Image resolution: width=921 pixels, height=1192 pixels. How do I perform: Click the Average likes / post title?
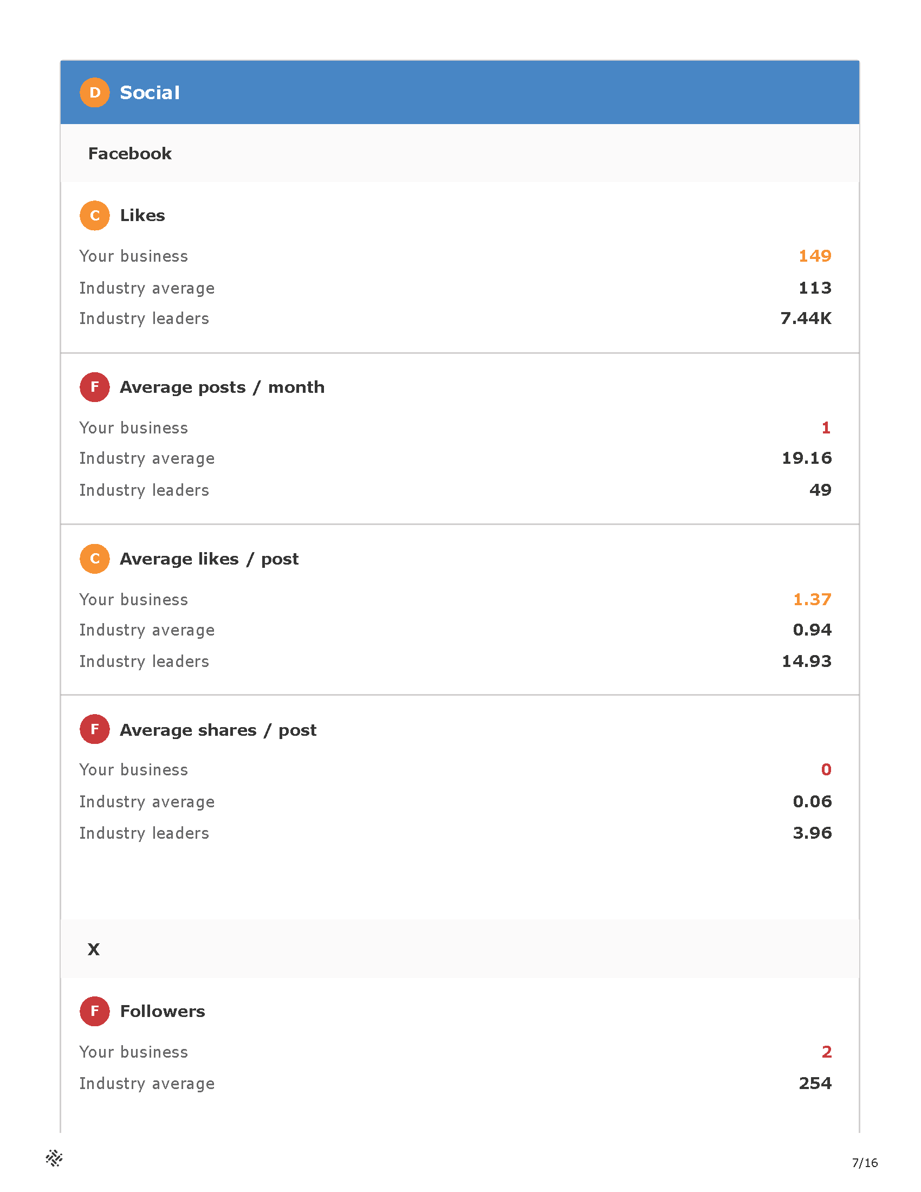click(x=209, y=560)
